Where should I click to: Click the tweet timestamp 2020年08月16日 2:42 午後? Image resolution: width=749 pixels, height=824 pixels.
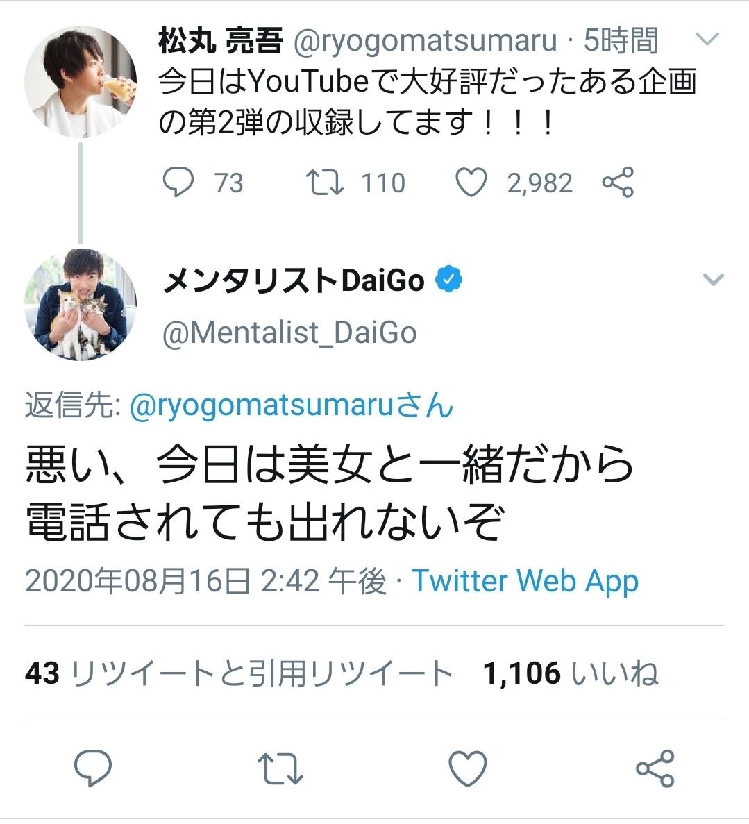click(205, 581)
